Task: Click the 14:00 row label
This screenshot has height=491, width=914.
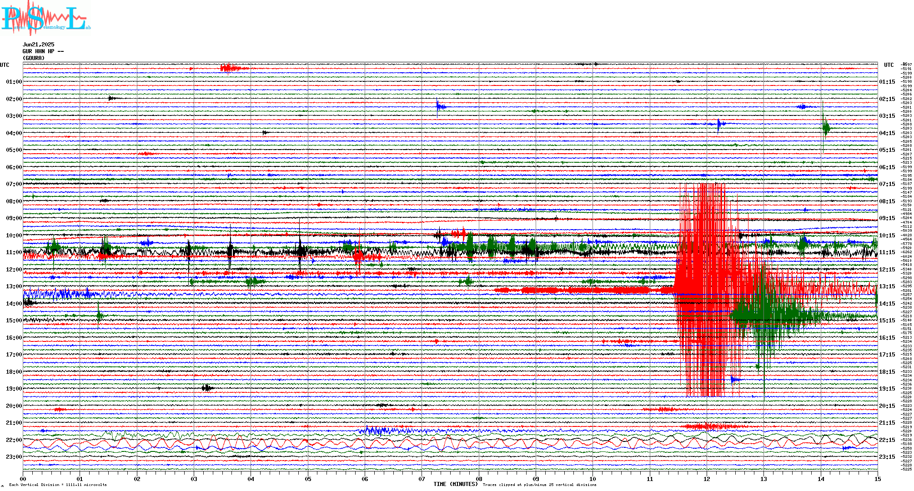Action: click(x=14, y=304)
